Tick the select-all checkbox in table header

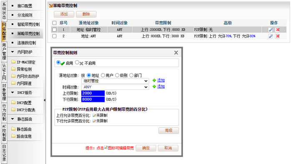click(54, 23)
